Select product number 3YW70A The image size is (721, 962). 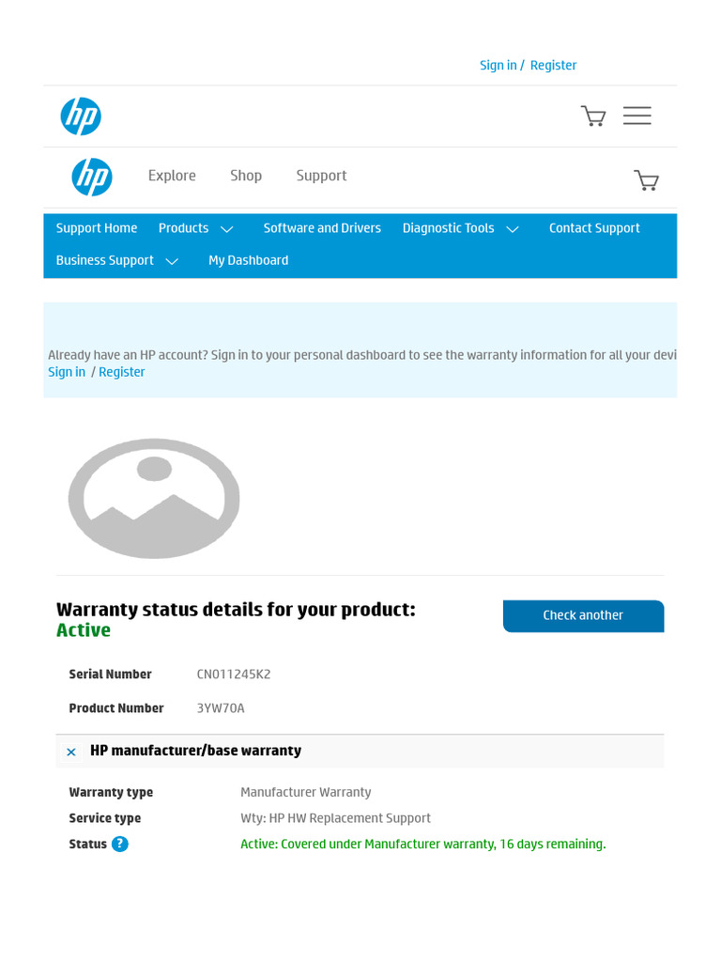point(220,708)
